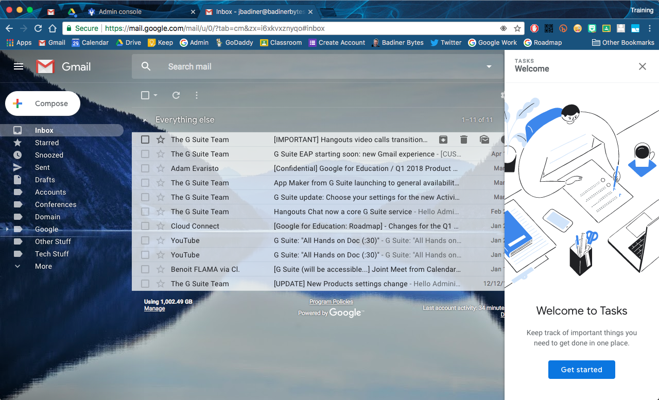
Task: Check the Adam Evaristo email checkbox
Action: pyautogui.click(x=145, y=168)
